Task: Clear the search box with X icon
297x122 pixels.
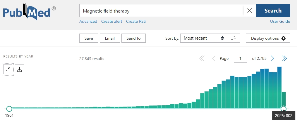Action: click(x=250, y=11)
